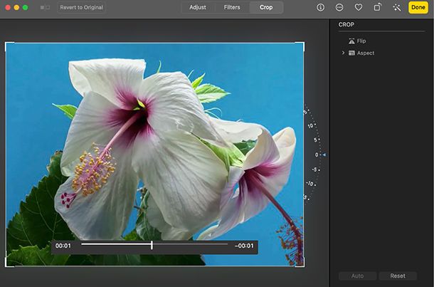Click the Info icon in toolbar
Image resolution: width=434 pixels, height=287 pixels.
click(320, 7)
